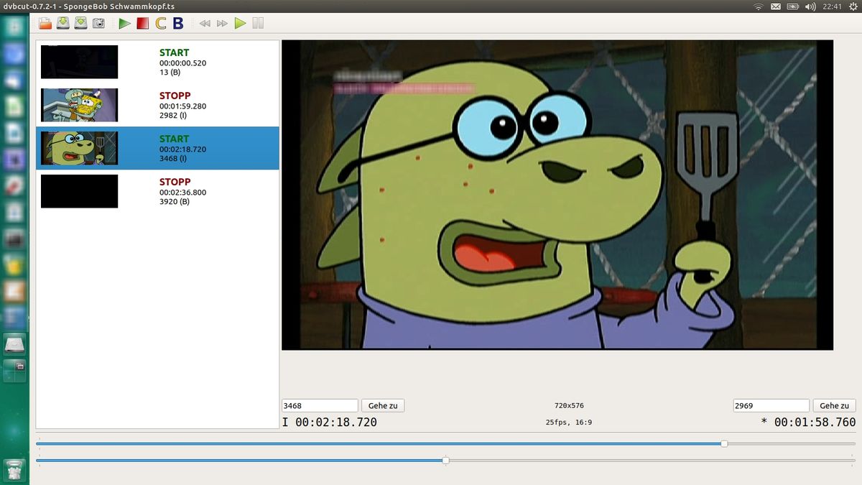Click the pause icon in the toolbar
This screenshot has width=862, height=485.
pos(258,23)
